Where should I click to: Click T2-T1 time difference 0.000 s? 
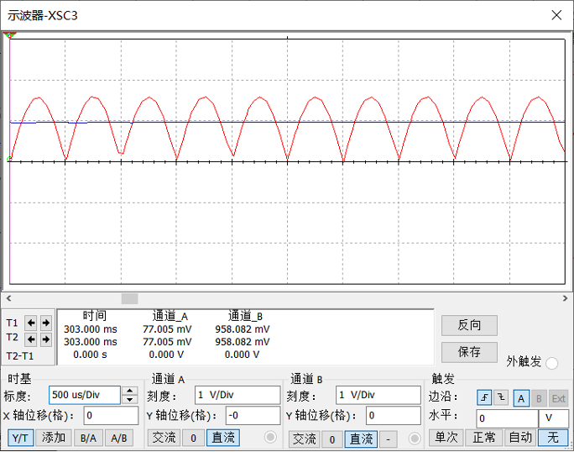90,355
